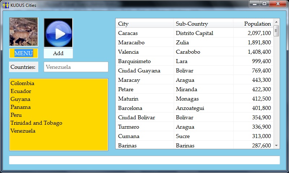The image size is (289, 173).
Task: Pick Panama from the countries list
Action: pos(21,107)
